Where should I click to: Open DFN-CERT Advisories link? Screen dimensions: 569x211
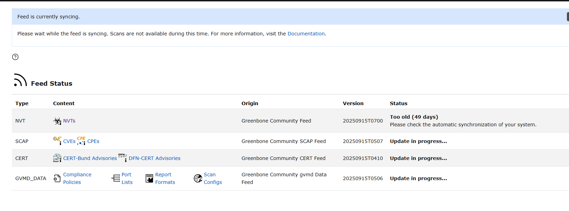tap(155, 158)
